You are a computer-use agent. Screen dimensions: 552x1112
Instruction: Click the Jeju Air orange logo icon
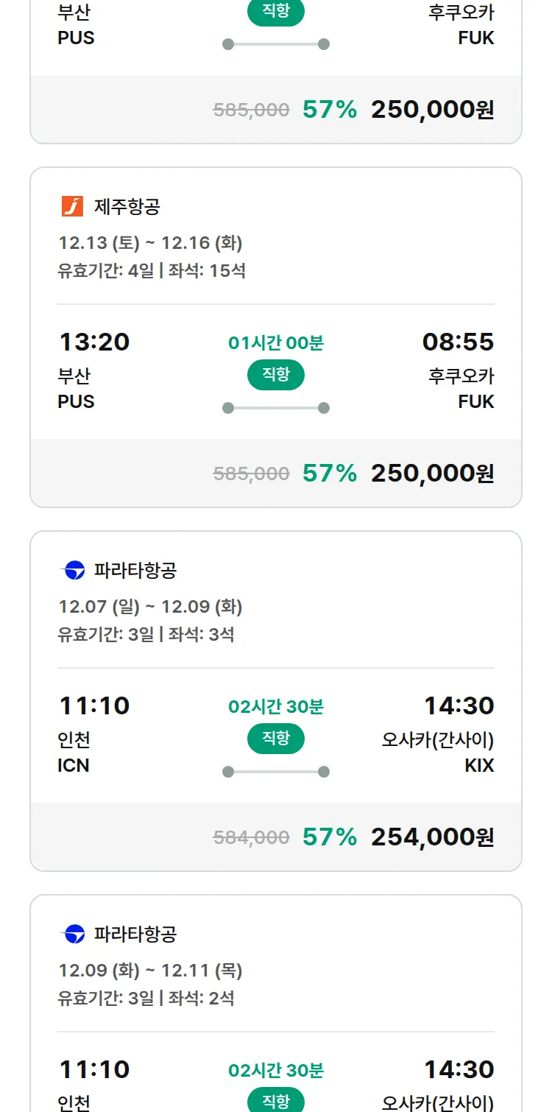(72, 207)
